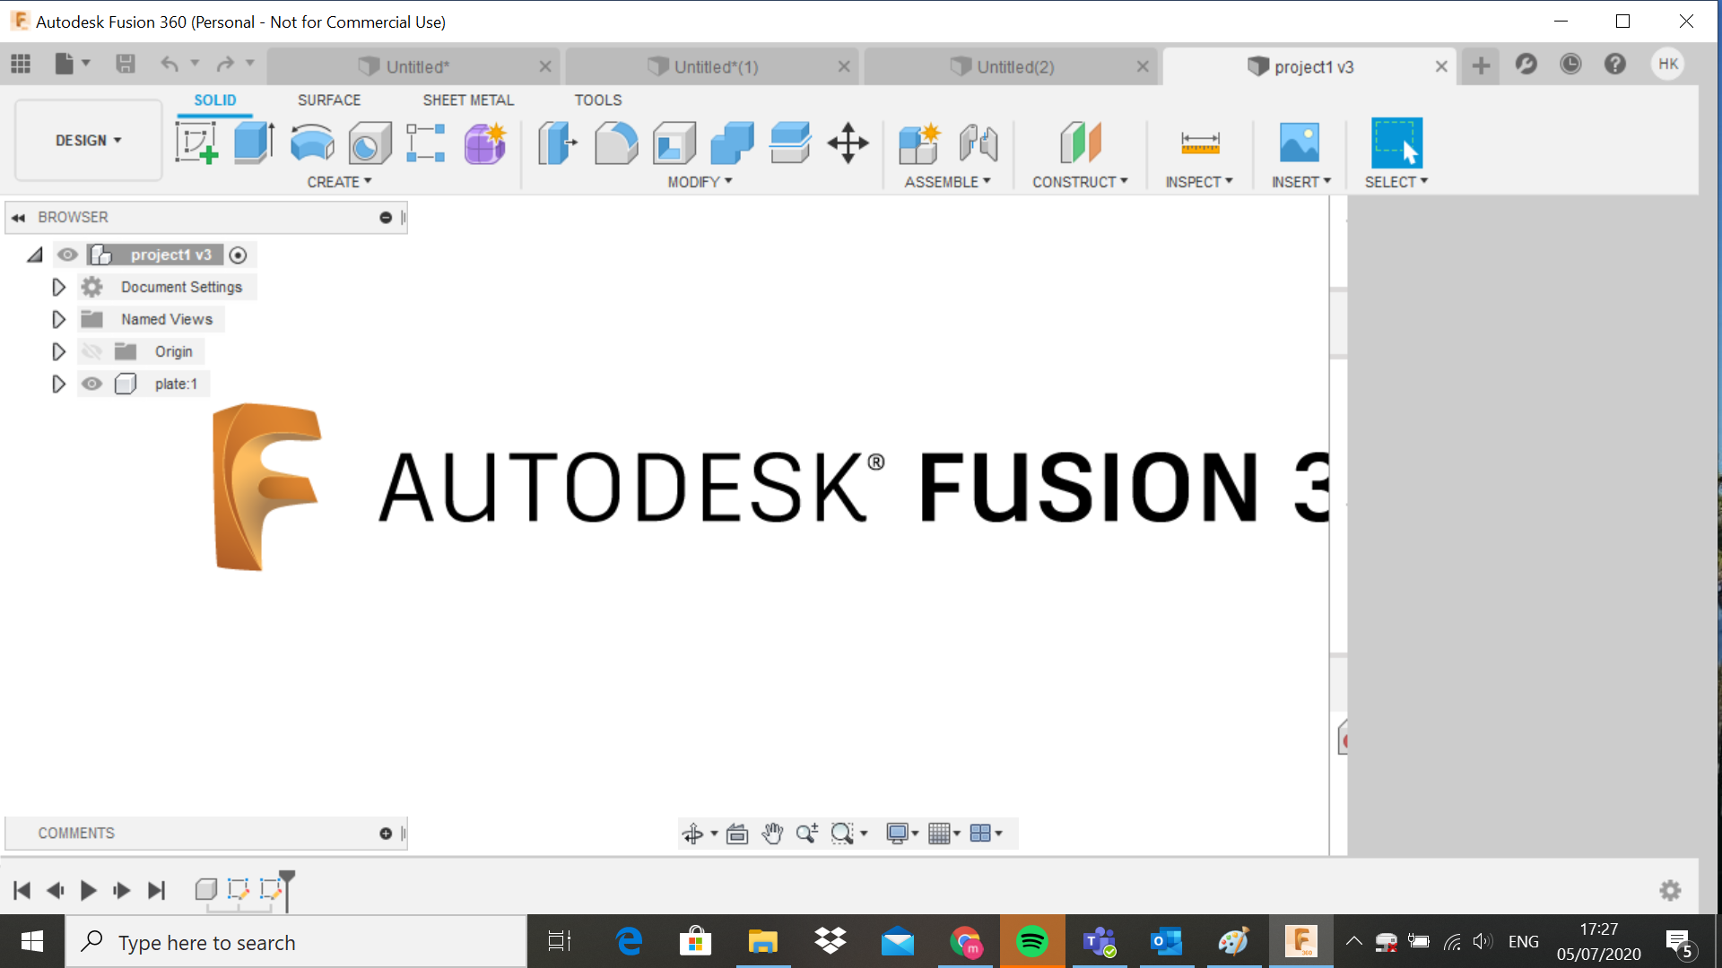This screenshot has width=1722, height=968.
Task: Switch to the SHEET METAL tab
Action: (x=468, y=99)
